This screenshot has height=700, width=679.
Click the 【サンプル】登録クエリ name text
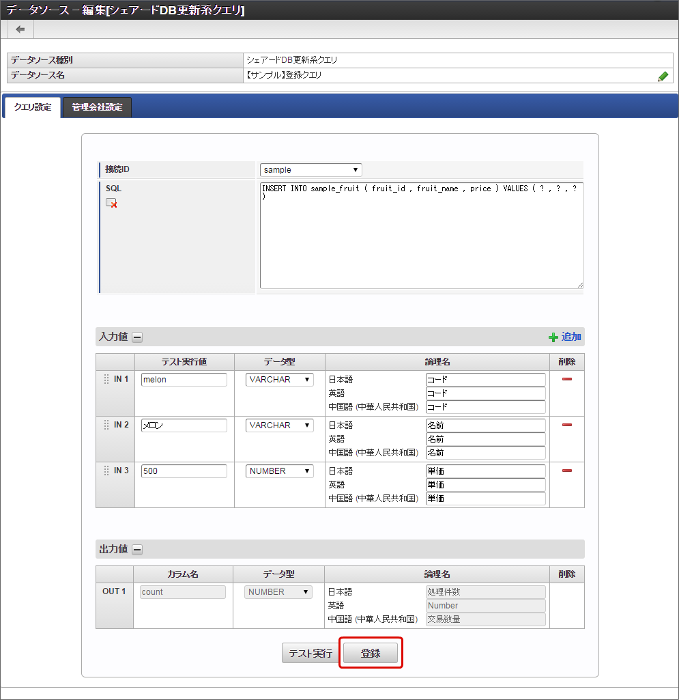(x=284, y=75)
